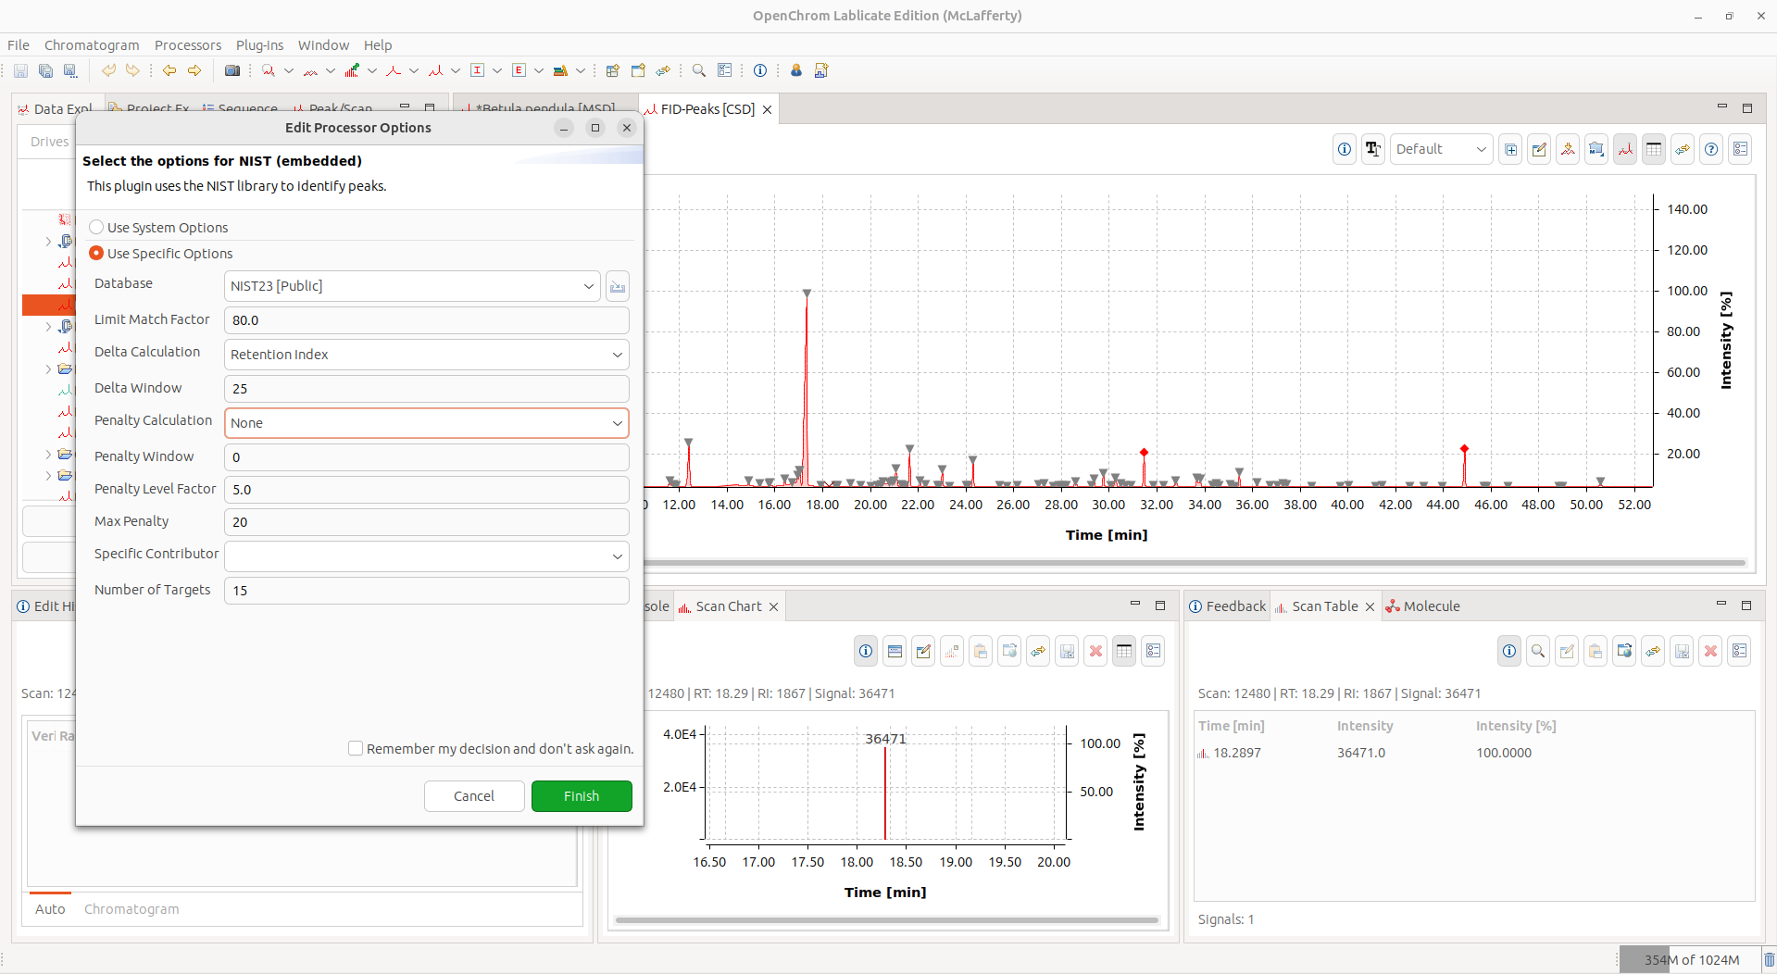Screen dimensions: 1777x974
Task: Open the Penalty Calculation dropdown
Action: [x=426, y=423]
